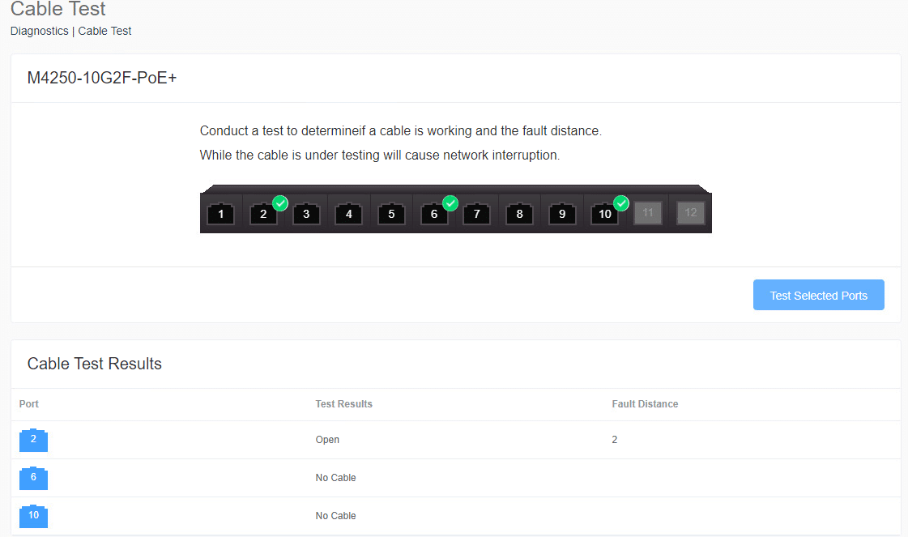Image resolution: width=908 pixels, height=537 pixels.
Task: Click the blue port 2 result icon
Action: 33,440
